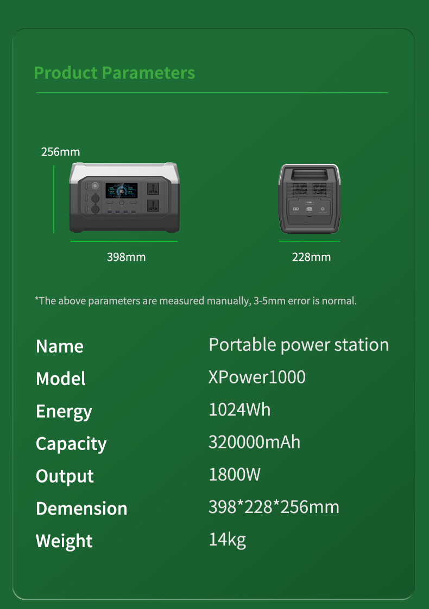
Task: Click the 398mm width label
Action: (126, 257)
